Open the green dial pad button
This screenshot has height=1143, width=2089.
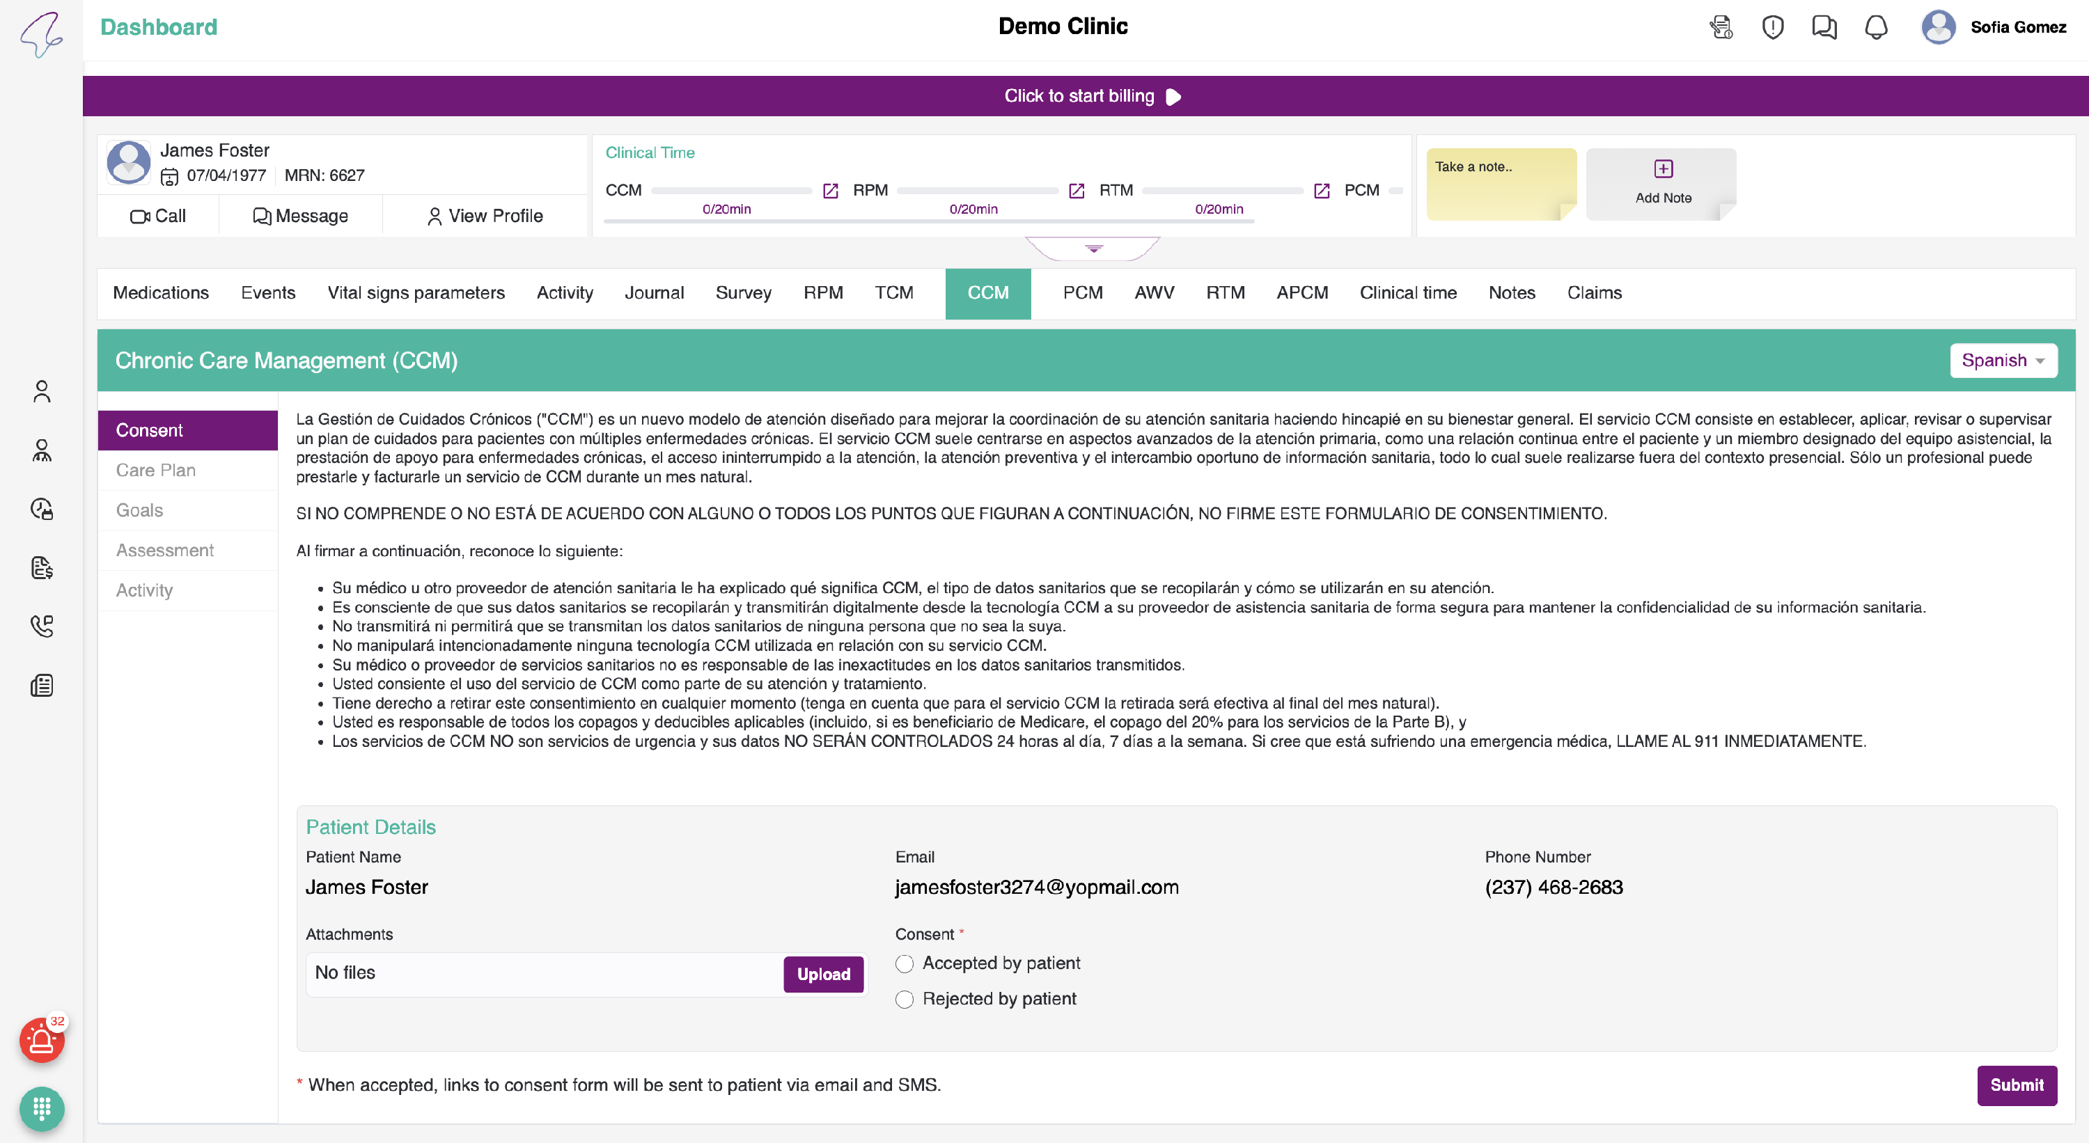[41, 1108]
